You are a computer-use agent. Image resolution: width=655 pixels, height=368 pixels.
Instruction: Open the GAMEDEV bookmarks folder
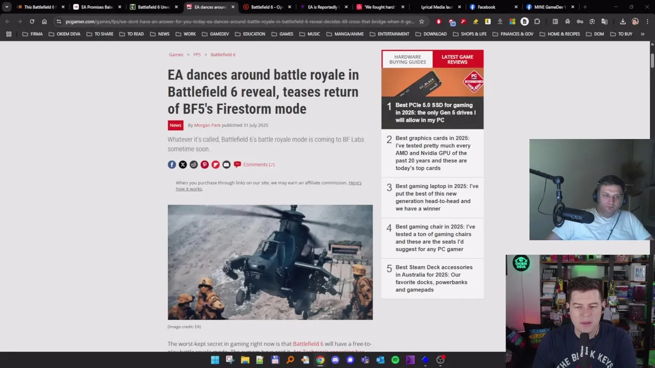[215, 34]
